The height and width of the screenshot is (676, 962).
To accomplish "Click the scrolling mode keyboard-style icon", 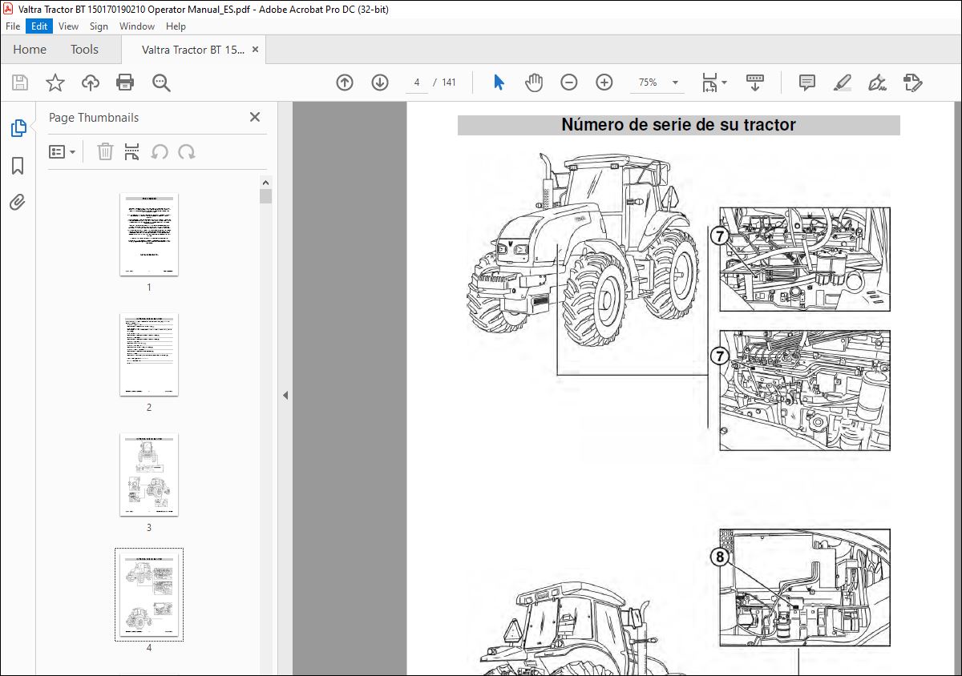I will tap(754, 82).
